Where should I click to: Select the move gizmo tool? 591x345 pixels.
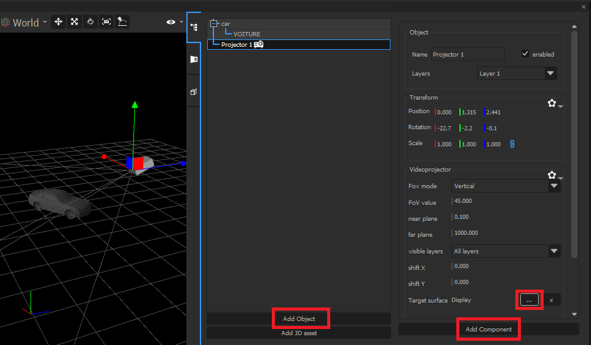tap(58, 22)
